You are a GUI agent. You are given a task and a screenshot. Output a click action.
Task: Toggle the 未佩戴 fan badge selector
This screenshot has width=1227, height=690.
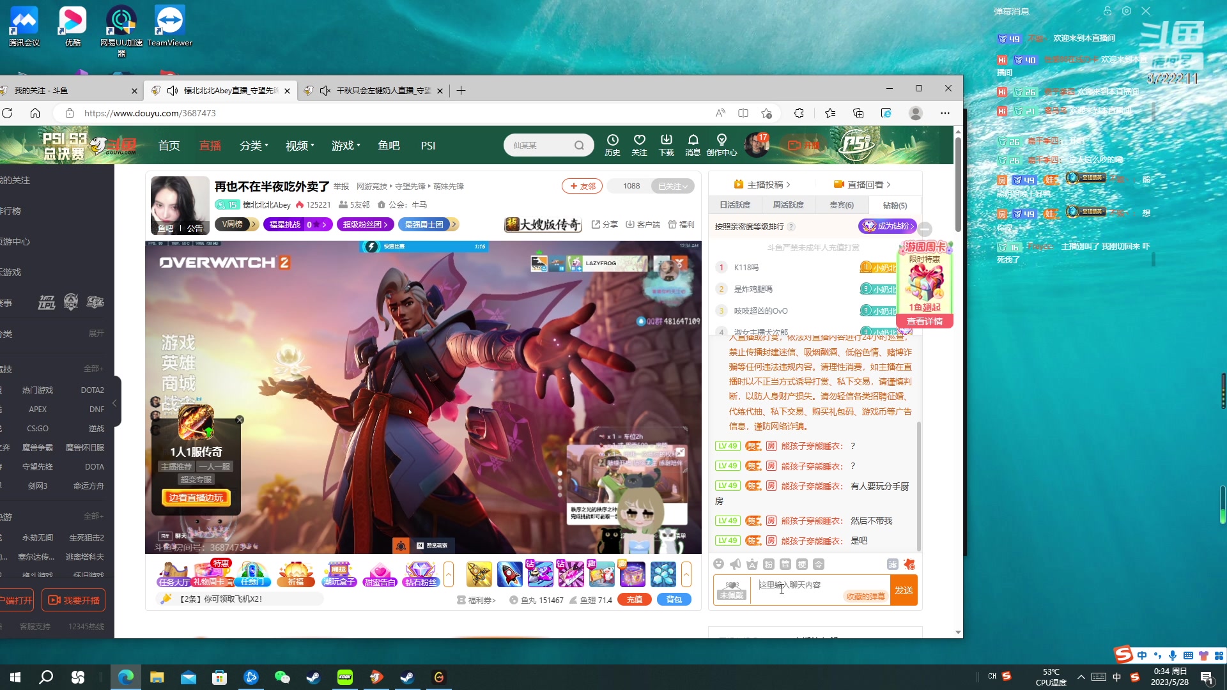point(732,590)
